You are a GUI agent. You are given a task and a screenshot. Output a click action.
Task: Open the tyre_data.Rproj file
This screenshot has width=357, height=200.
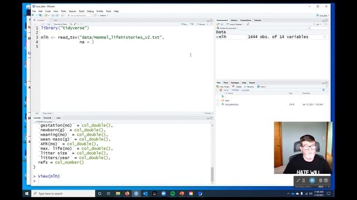(231, 104)
